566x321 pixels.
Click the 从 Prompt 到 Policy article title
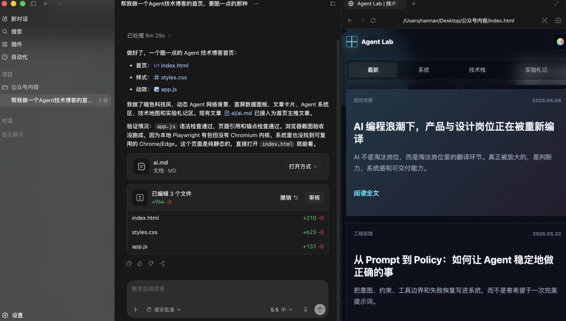(454, 266)
